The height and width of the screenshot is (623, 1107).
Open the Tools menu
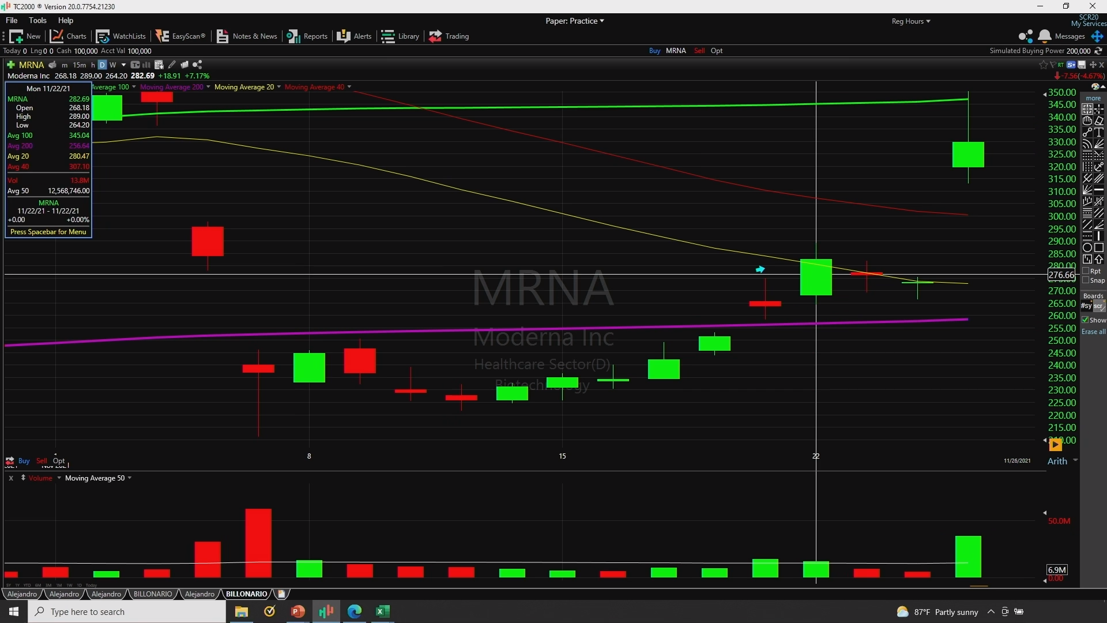click(x=37, y=20)
